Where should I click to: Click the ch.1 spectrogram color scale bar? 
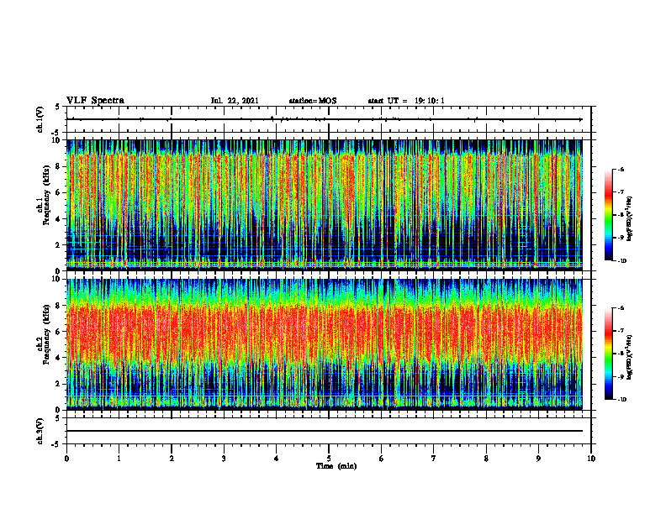(x=608, y=215)
